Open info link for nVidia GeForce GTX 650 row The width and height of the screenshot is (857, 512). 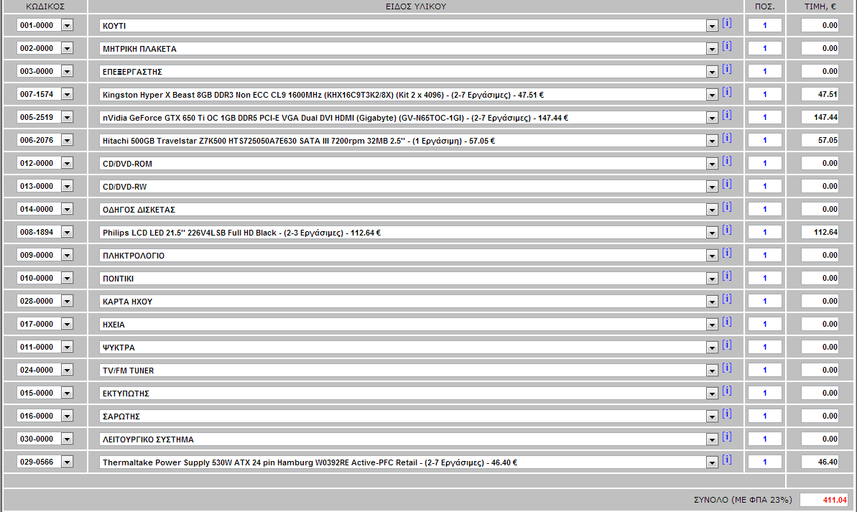click(x=727, y=115)
